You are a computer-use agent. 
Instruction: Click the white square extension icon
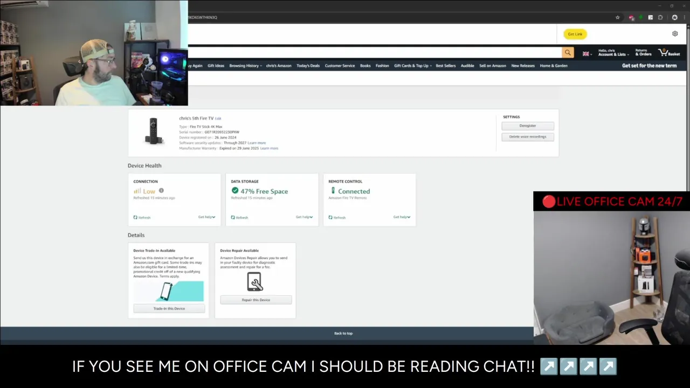click(651, 17)
